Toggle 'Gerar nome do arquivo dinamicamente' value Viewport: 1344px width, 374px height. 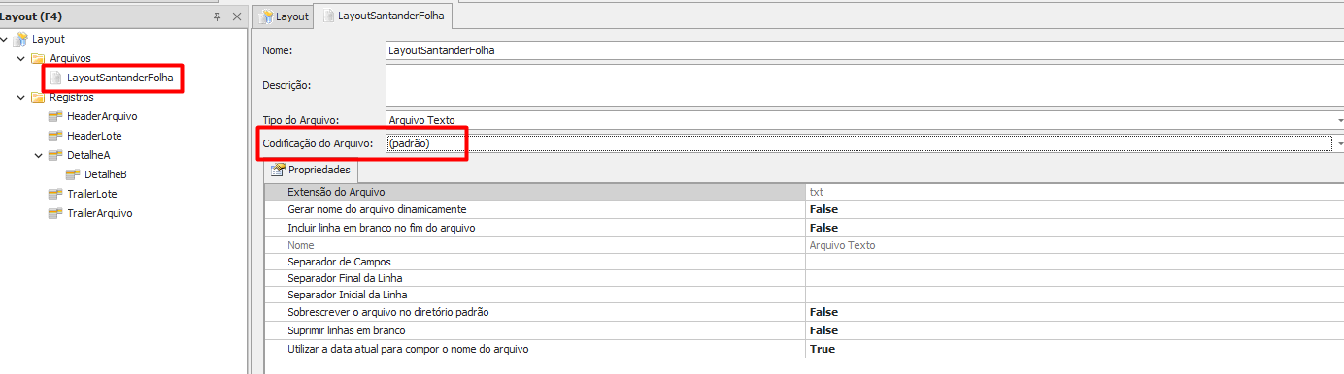pos(1074,209)
